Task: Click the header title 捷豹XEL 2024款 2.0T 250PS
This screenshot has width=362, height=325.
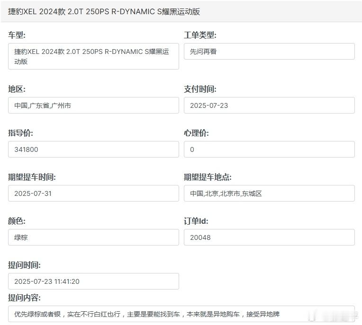Action: pyautogui.click(x=104, y=11)
